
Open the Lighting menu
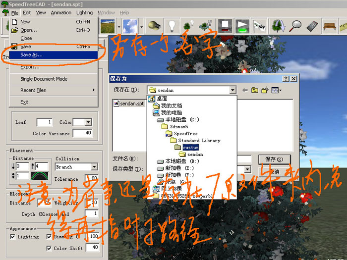[x=85, y=13]
